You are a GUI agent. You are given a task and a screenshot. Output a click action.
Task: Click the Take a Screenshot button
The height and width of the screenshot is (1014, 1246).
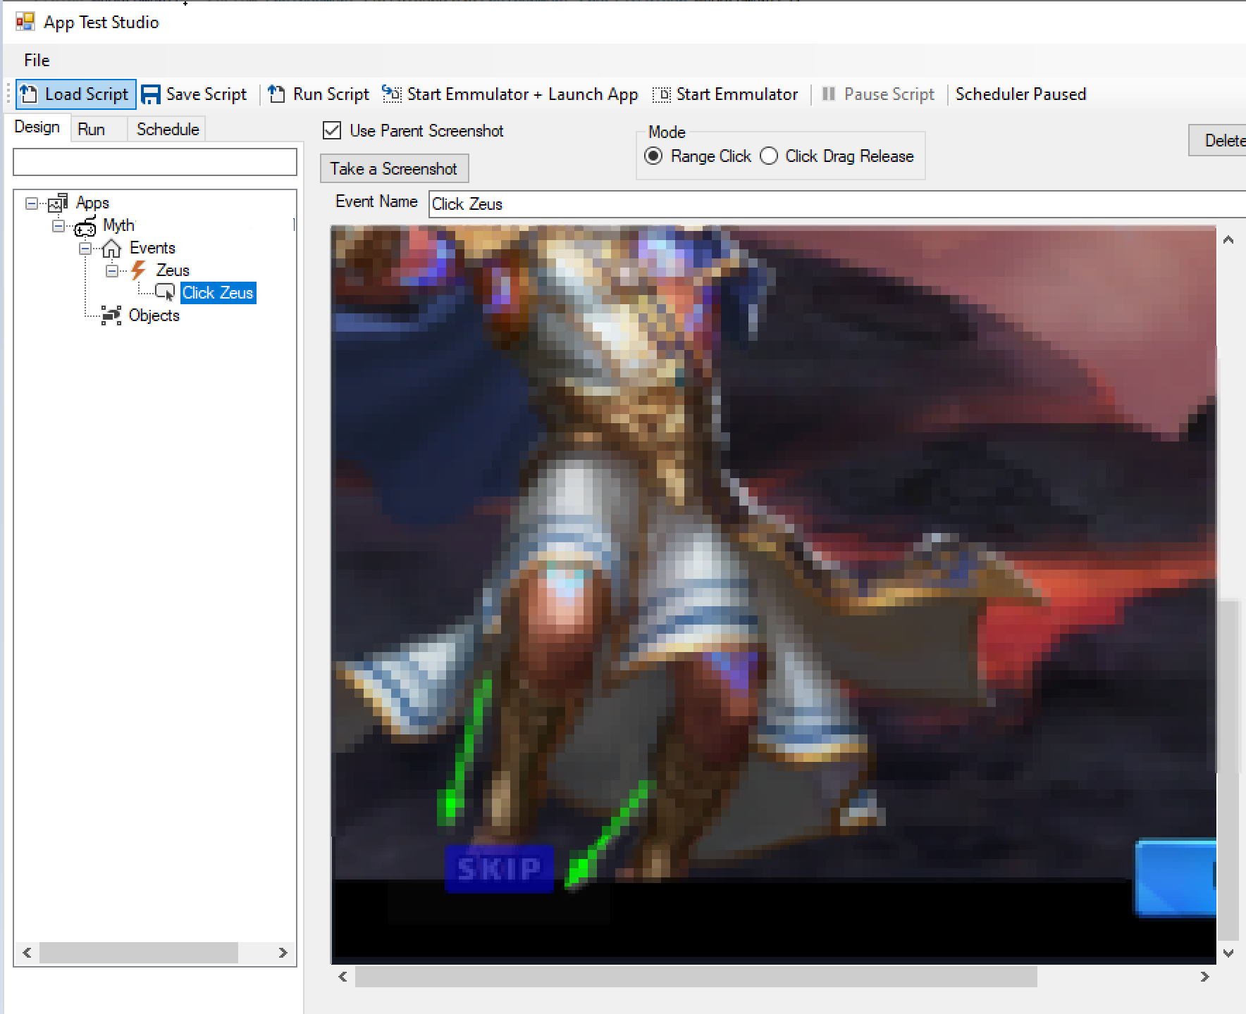point(395,169)
